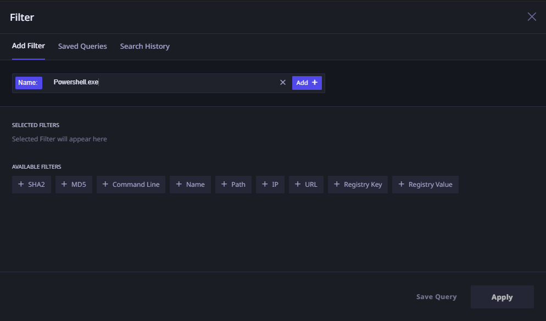Screen dimensions: 546x321
Task: Add the Registry Key filter
Action: coord(358,185)
